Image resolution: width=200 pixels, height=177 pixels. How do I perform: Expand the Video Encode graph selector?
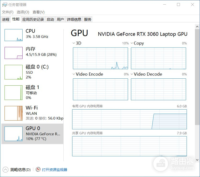pyautogui.click(x=74, y=74)
